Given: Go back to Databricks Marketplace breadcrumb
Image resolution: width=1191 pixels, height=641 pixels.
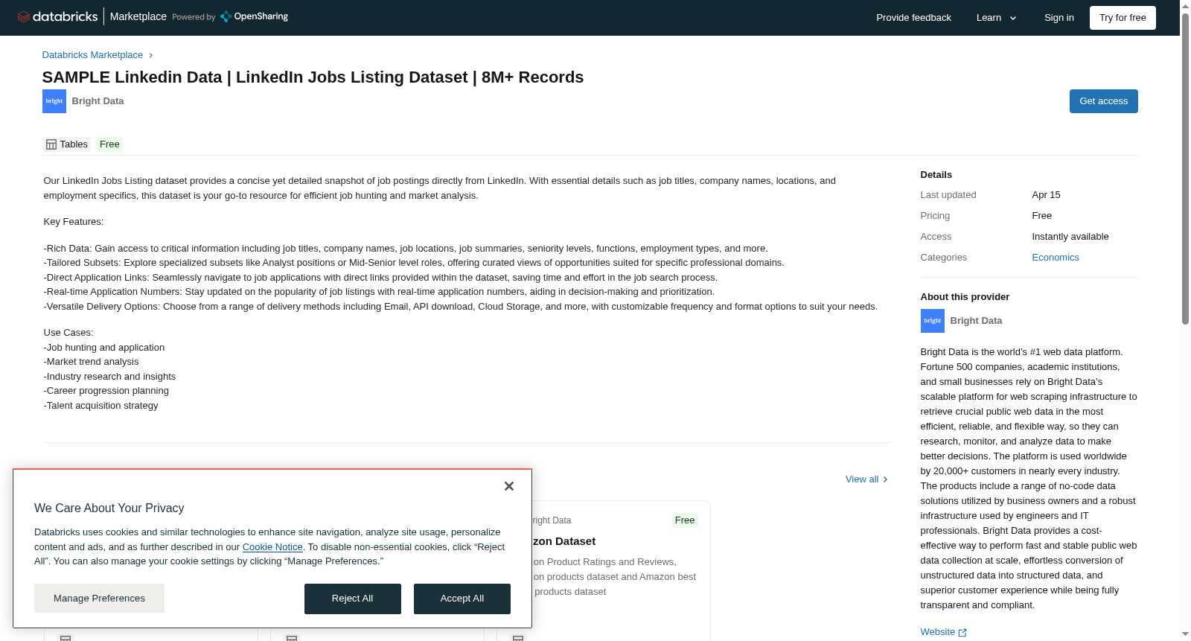Looking at the screenshot, I should [x=92, y=55].
